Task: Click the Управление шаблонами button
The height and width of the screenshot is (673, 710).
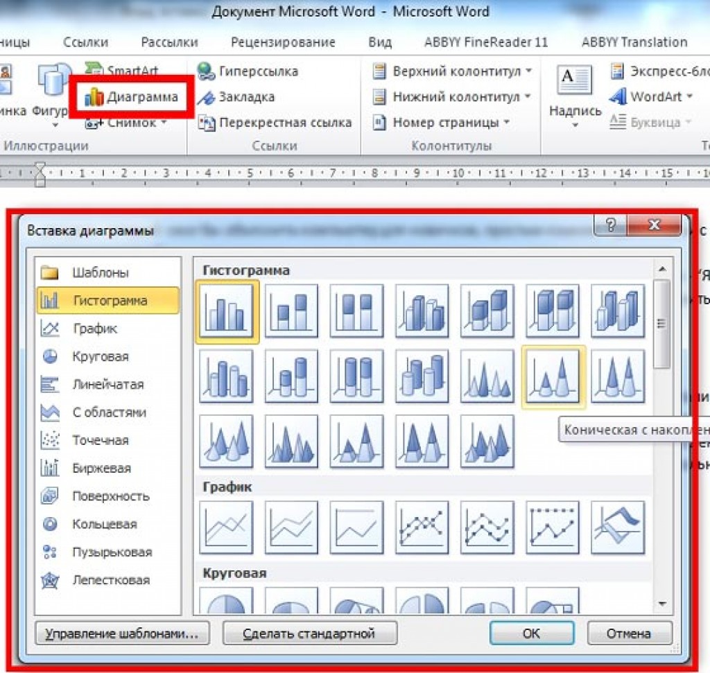Action: tap(122, 633)
